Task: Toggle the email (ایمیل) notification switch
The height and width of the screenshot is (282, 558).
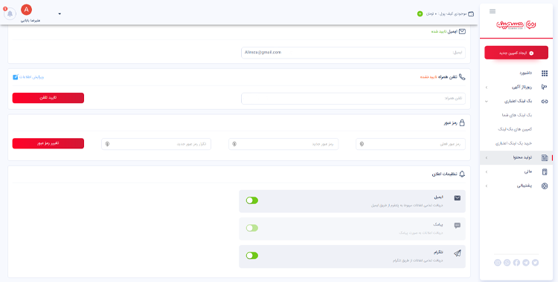Action: pyautogui.click(x=252, y=200)
